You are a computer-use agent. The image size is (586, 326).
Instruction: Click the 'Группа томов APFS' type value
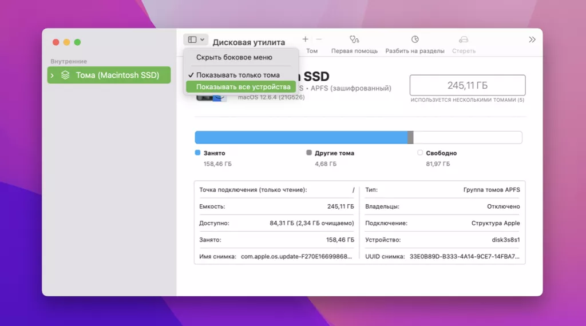point(492,190)
